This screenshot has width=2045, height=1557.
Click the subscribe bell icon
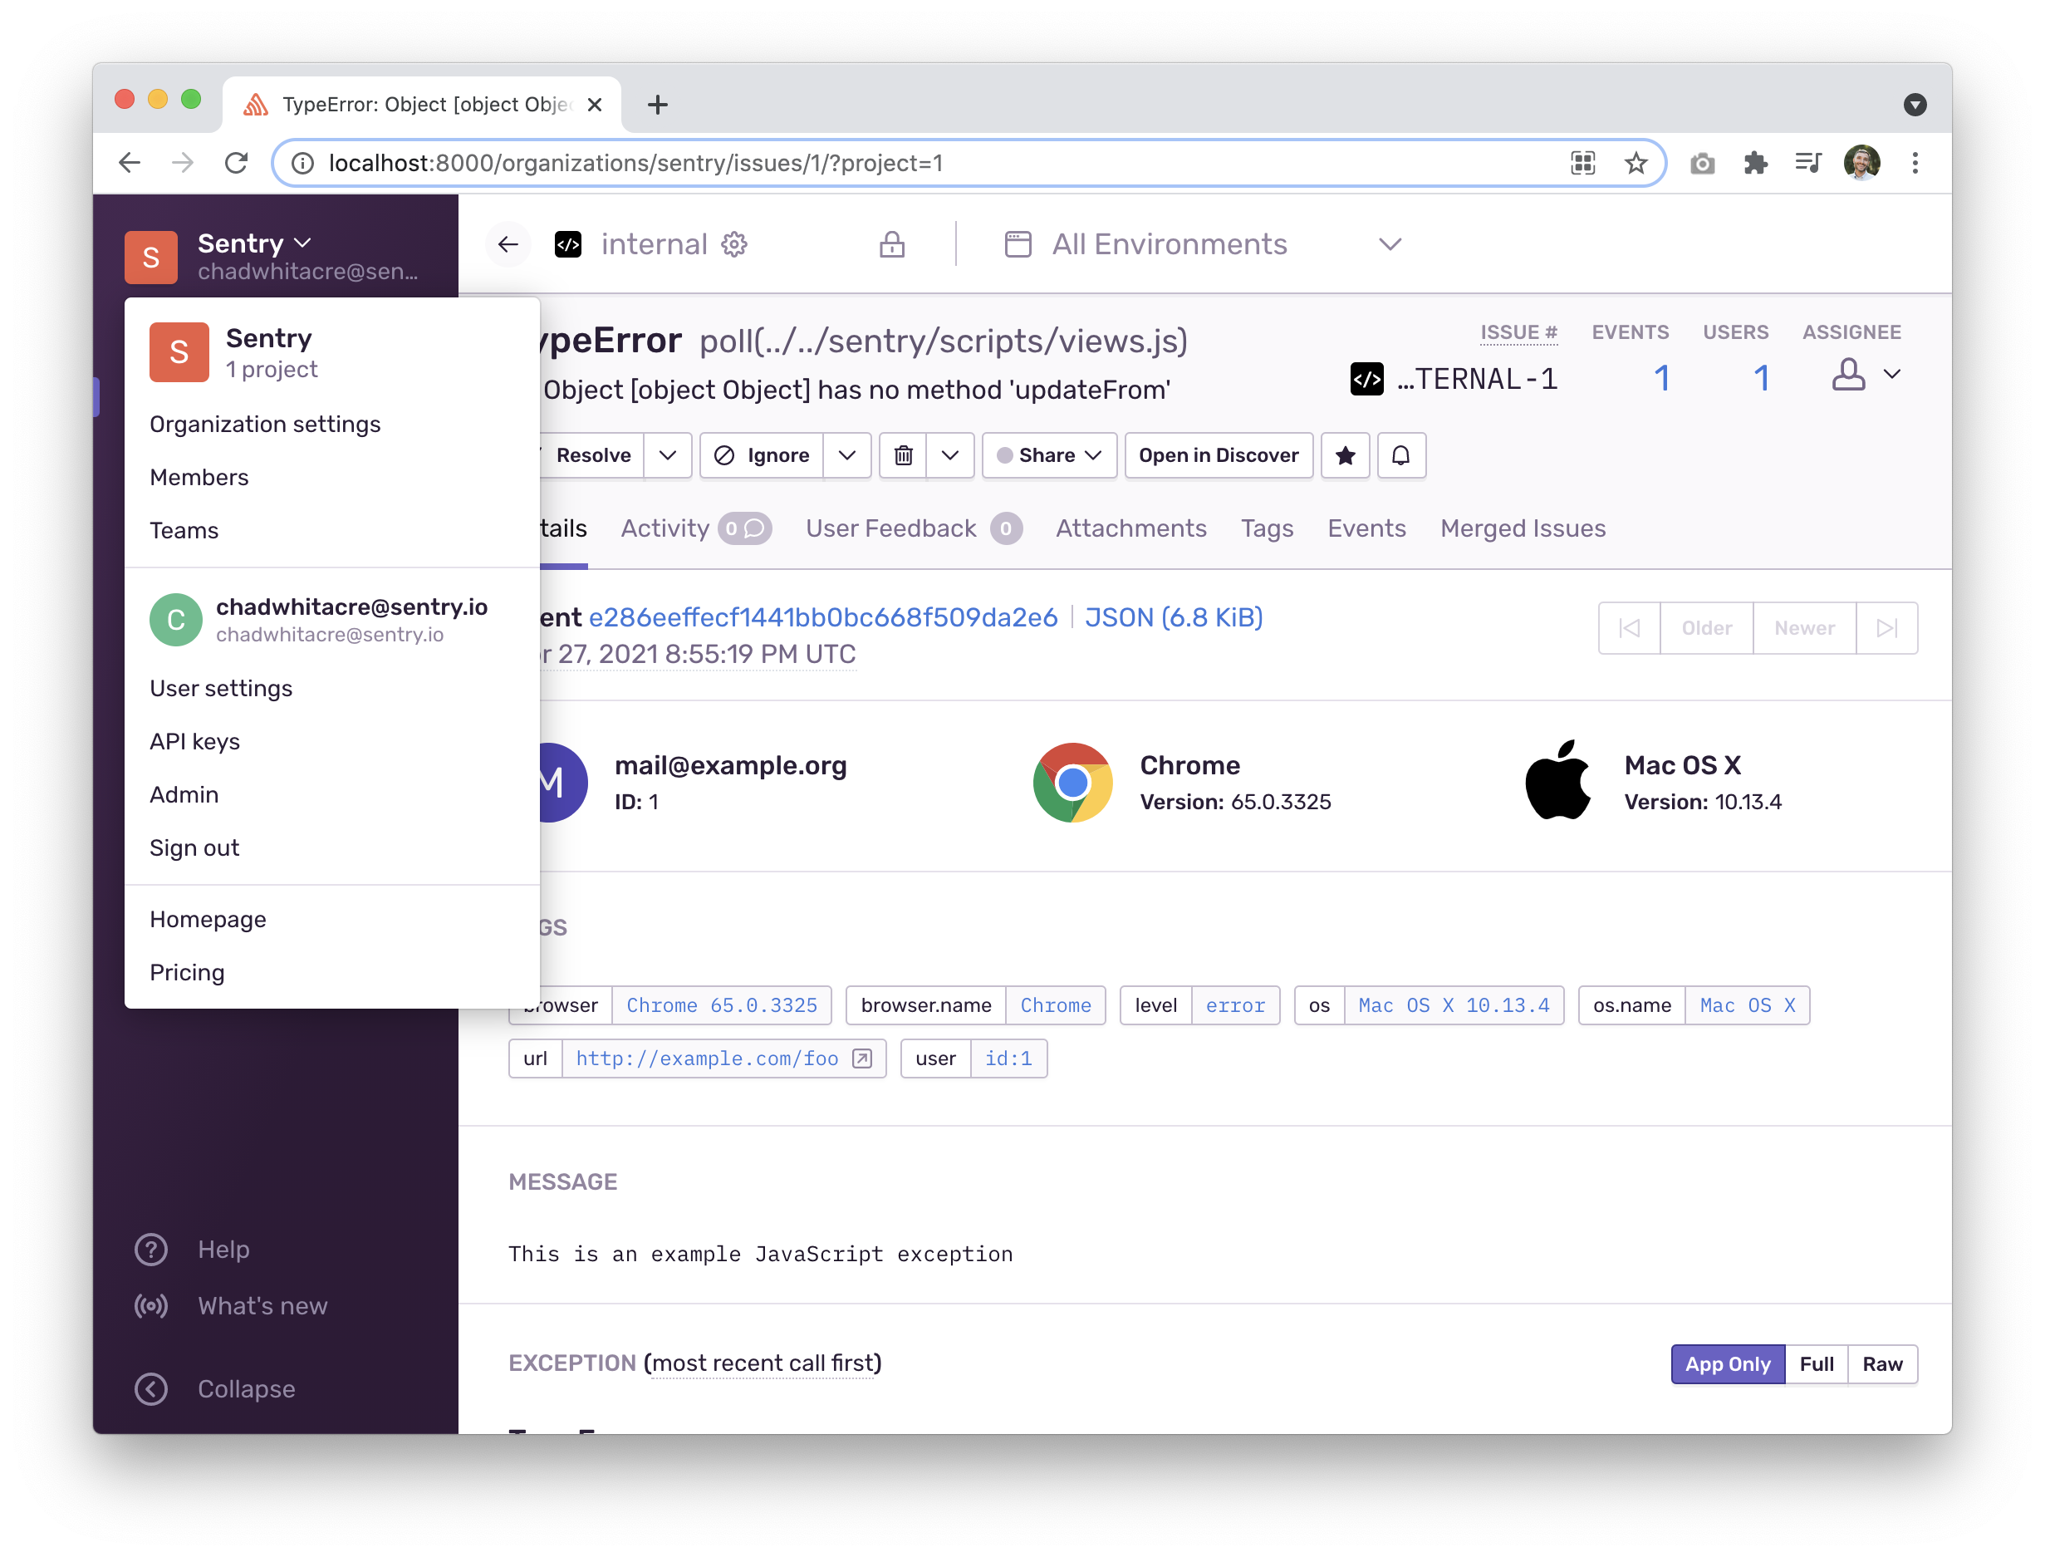coord(1400,455)
